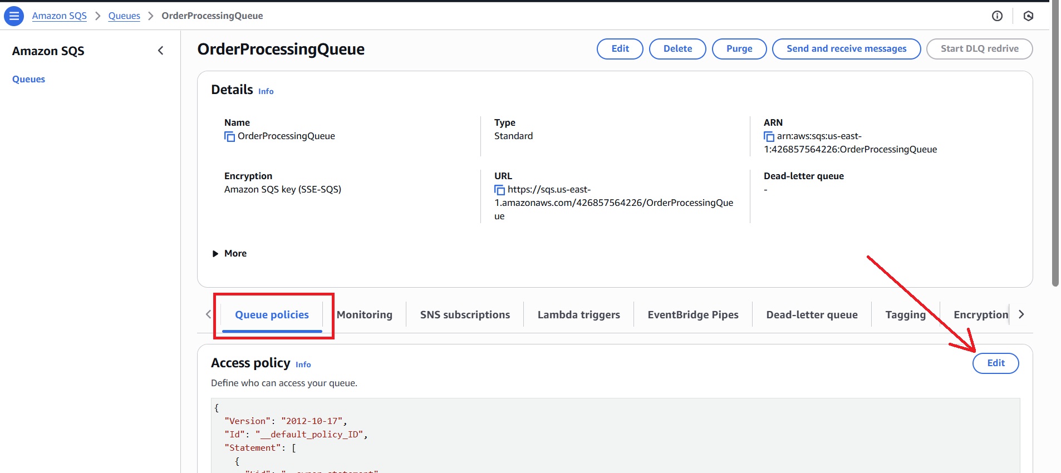Collapse the Amazon SQS side navigation
The width and height of the screenshot is (1061, 473).
click(161, 51)
